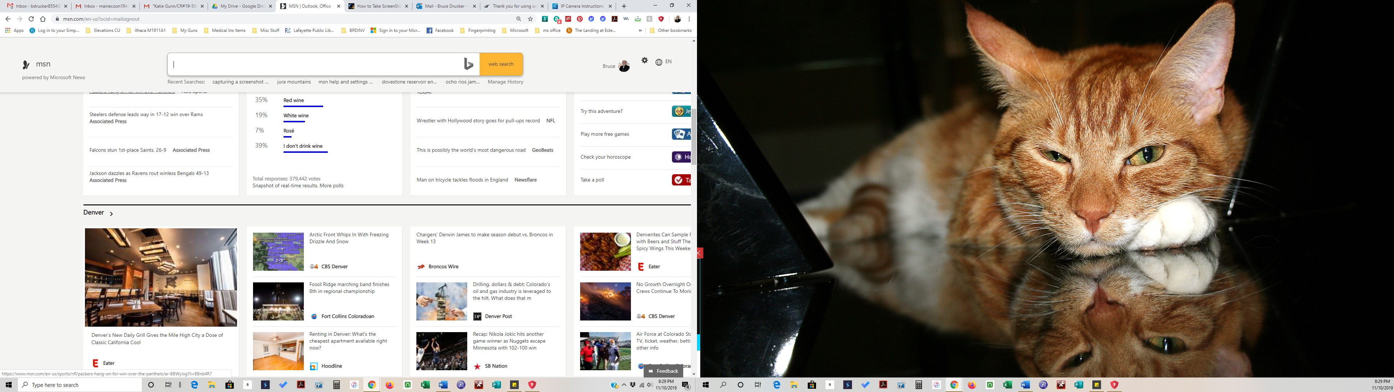Click the search magnifier on second monitor taskbar
Image resolution: width=1394 pixels, height=392 pixels.
[x=723, y=385]
